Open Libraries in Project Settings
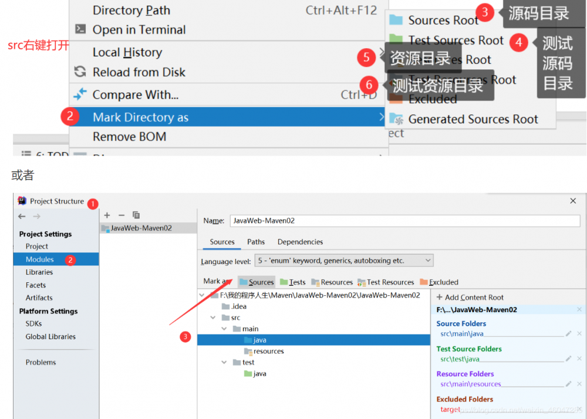This screenshot has width=587, height=419. click(x=39, y=272)
